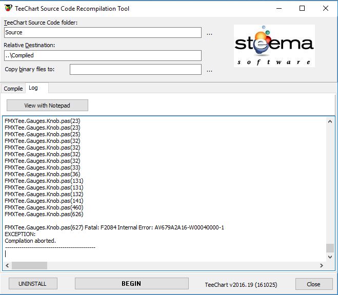Click the 'Relative Destination:' label

[29, 45]
